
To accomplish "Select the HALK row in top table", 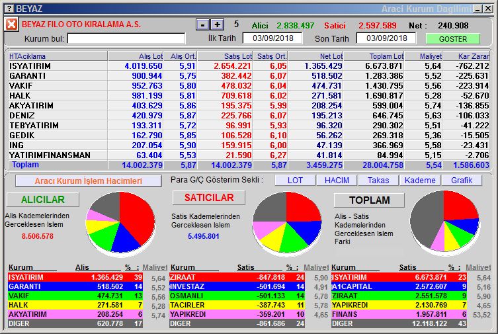I will coord(249,95).
